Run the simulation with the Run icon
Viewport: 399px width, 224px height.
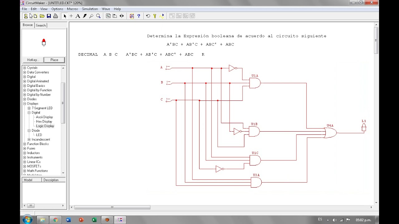(162, 16)
